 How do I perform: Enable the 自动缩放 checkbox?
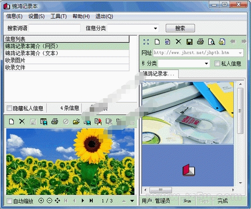coord(9,201)
